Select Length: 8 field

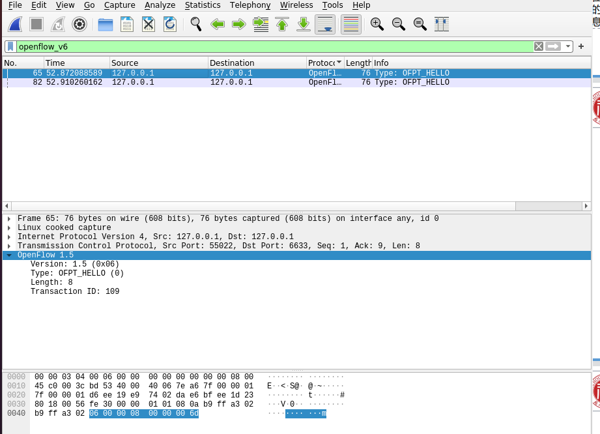(x=51, y=282)
